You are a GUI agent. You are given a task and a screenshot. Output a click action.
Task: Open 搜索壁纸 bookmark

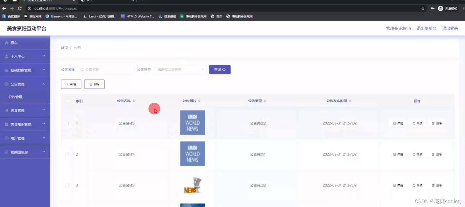click(x=167, y=16)
